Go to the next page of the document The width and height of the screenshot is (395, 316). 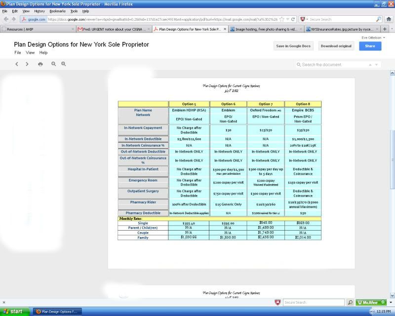pyautogui.click(x=27, y=64)
